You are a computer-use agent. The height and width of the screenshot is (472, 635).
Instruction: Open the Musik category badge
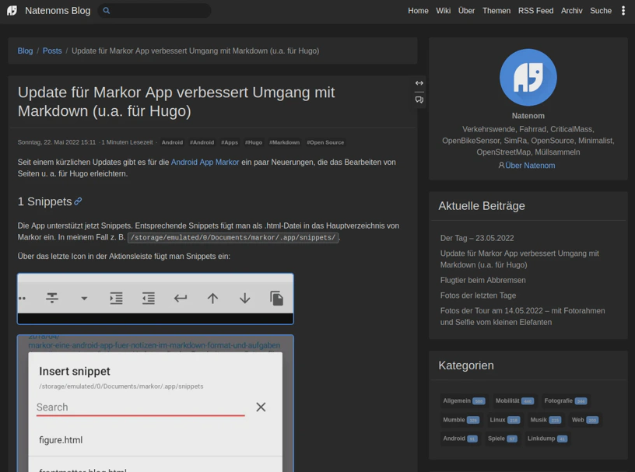[546, 420]
